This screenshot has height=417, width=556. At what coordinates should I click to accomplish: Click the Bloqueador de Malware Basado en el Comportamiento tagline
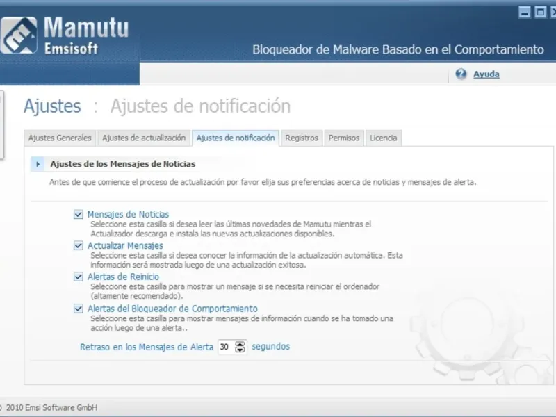[x=398, y=49]
